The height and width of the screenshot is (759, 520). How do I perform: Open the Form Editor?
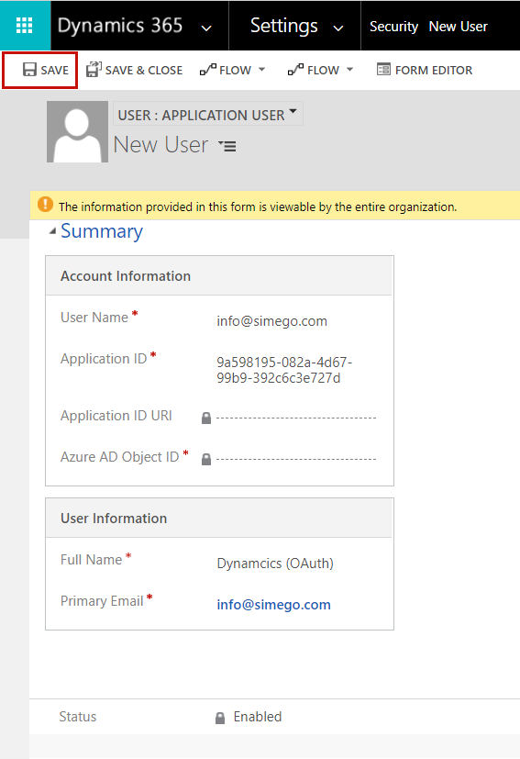[425, 70]
